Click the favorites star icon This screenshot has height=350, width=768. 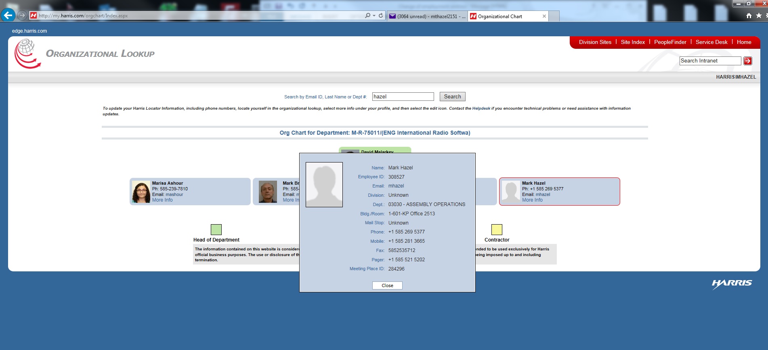[759, 16]
